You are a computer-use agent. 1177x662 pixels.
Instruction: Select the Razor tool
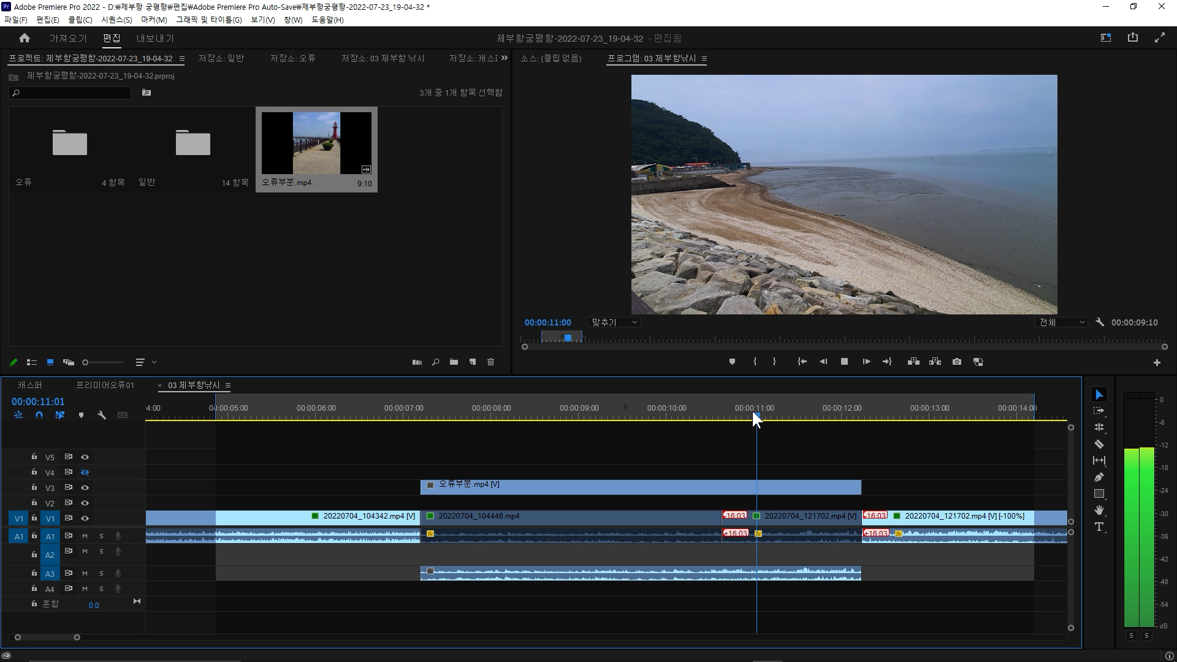click(1099, 444)
